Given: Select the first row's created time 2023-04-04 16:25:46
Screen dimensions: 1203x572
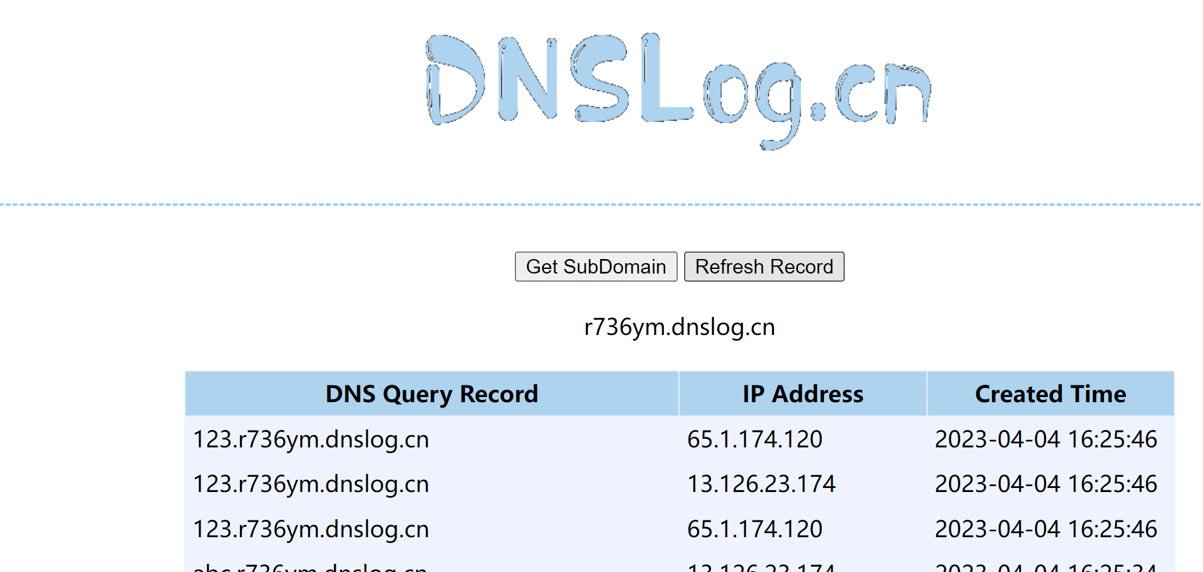Looking at the screenshot, I should [1046, 439].
